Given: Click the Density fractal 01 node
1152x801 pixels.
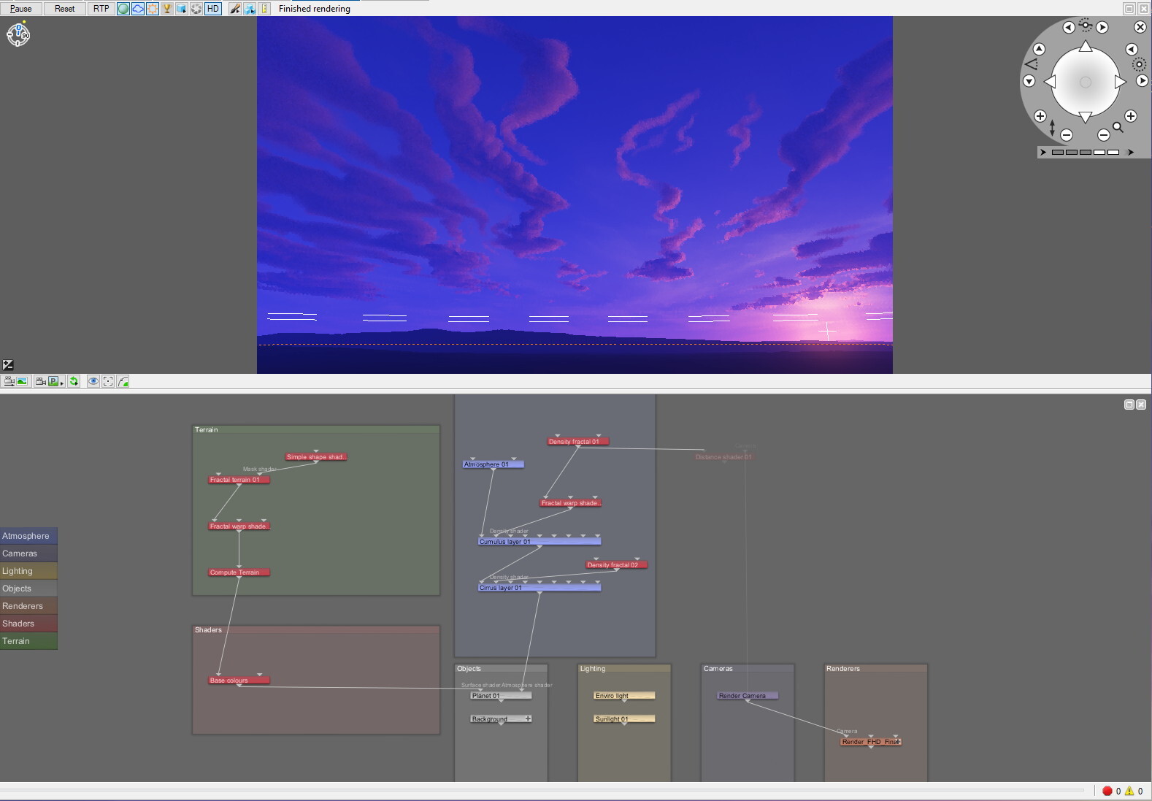Looking at the screenshot, I should coord(577,442).
